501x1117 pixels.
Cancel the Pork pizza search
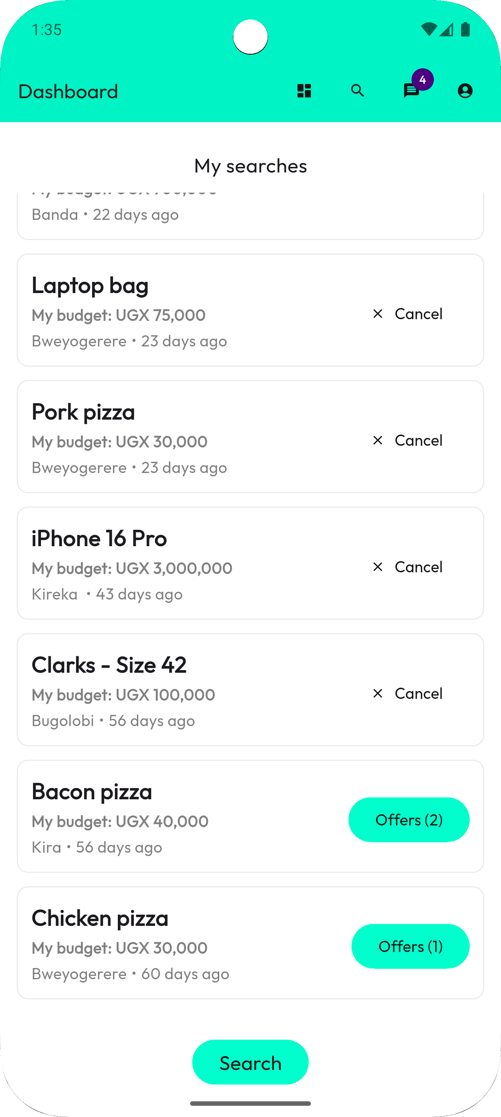point(407,440)
